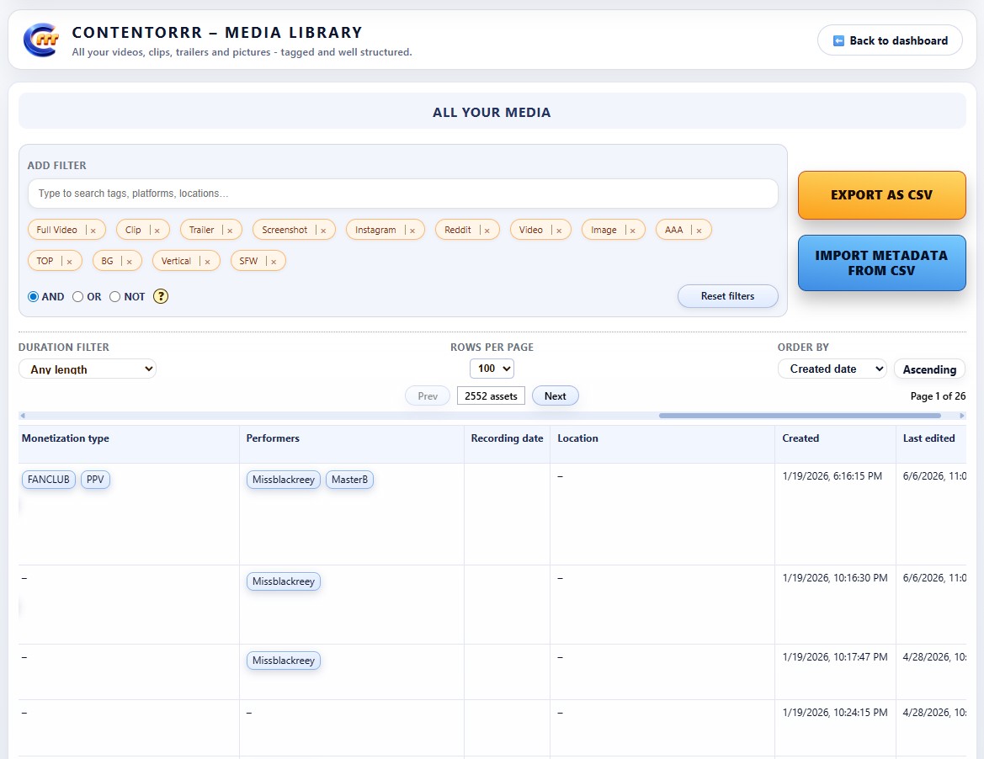Click the table horizontal scrollbar thumb

[x=800, y=415]
